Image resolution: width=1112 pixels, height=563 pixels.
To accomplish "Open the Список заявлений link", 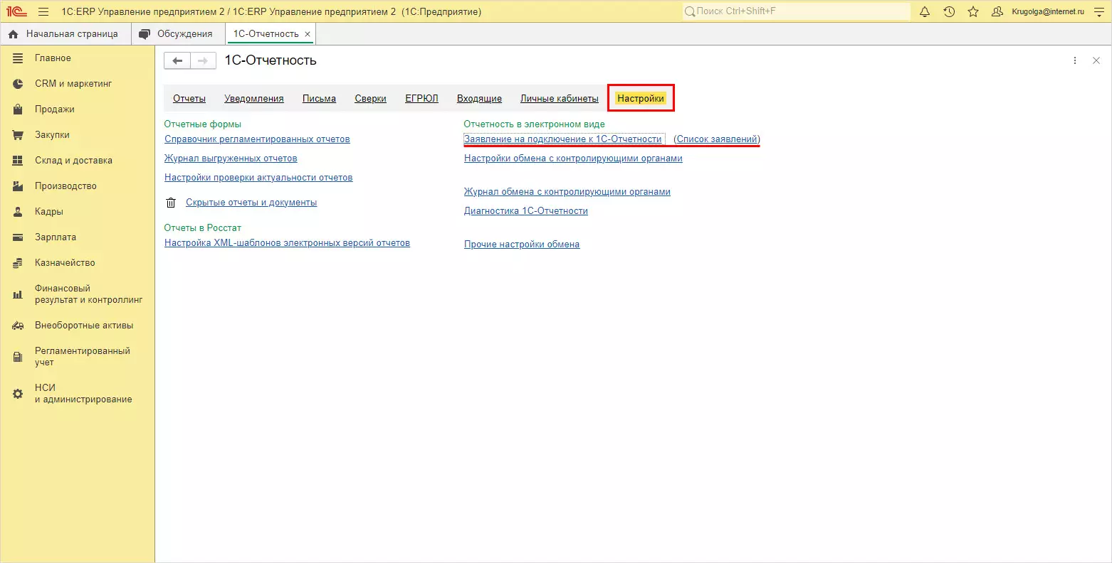I will [x=717, y=139].
